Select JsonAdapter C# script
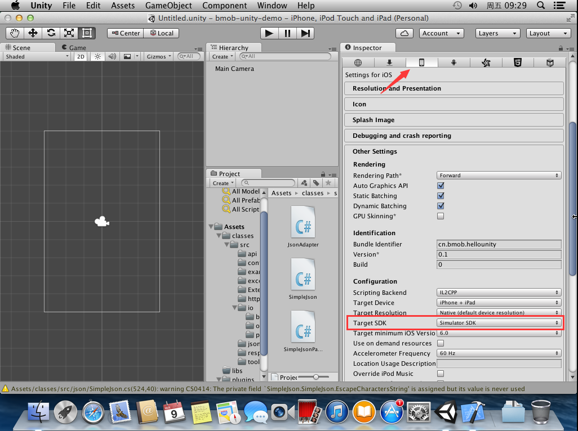 click(x=303, y=226)
